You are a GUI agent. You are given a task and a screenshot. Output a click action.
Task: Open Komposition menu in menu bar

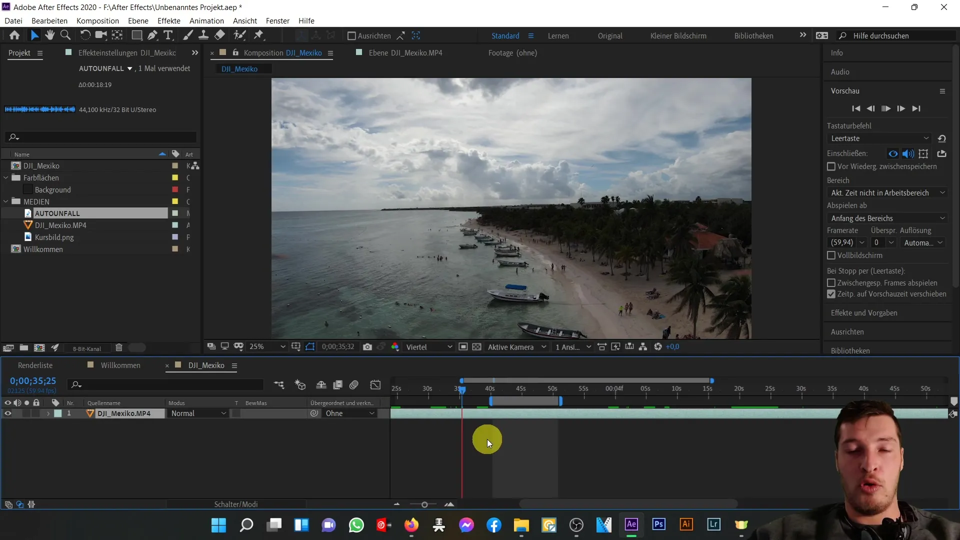point(97,20)
